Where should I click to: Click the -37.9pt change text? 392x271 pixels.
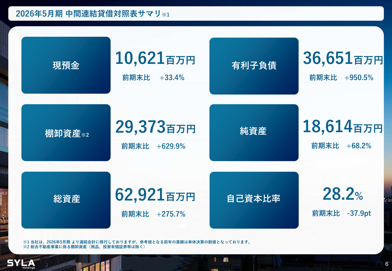coord(359,213)
